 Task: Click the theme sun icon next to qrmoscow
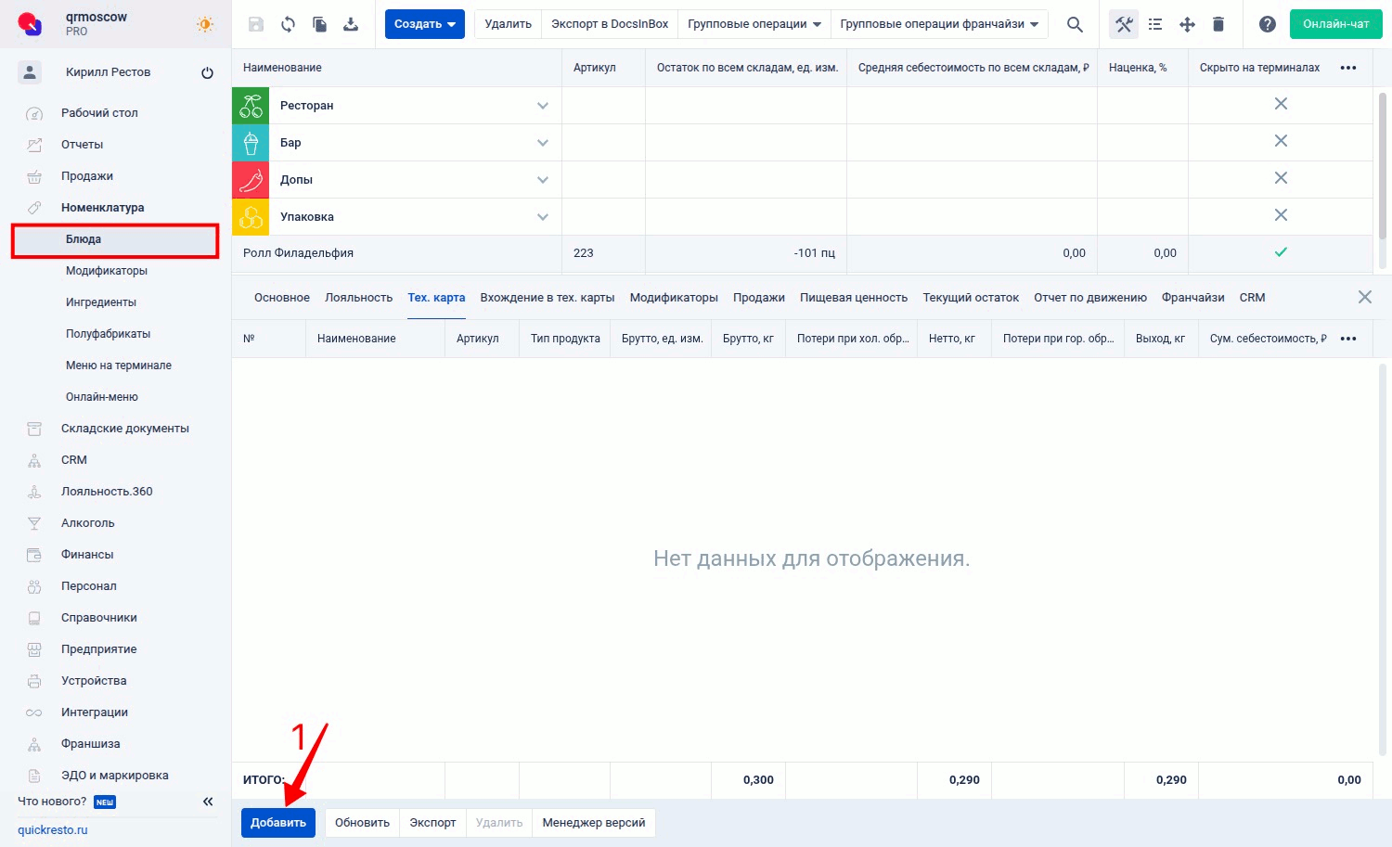[x=204, y=25]
